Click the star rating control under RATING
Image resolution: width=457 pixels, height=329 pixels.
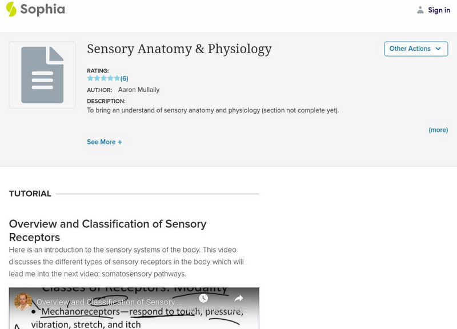[103, 77]
